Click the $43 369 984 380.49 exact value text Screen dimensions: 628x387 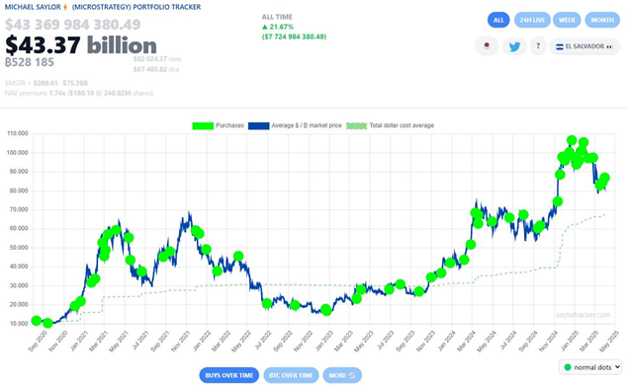[x=73, y=25]
